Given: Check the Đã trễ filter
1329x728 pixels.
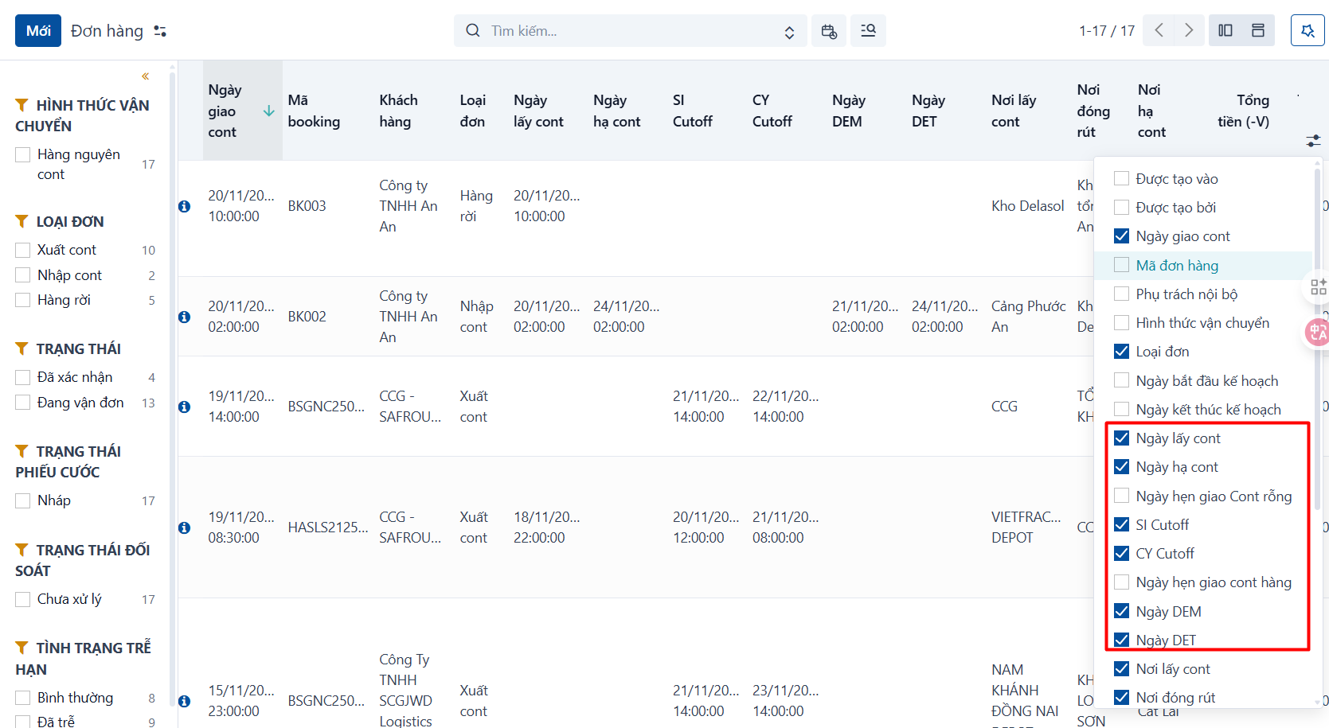Looking at the screenshot, I should (x=23, y=722).
